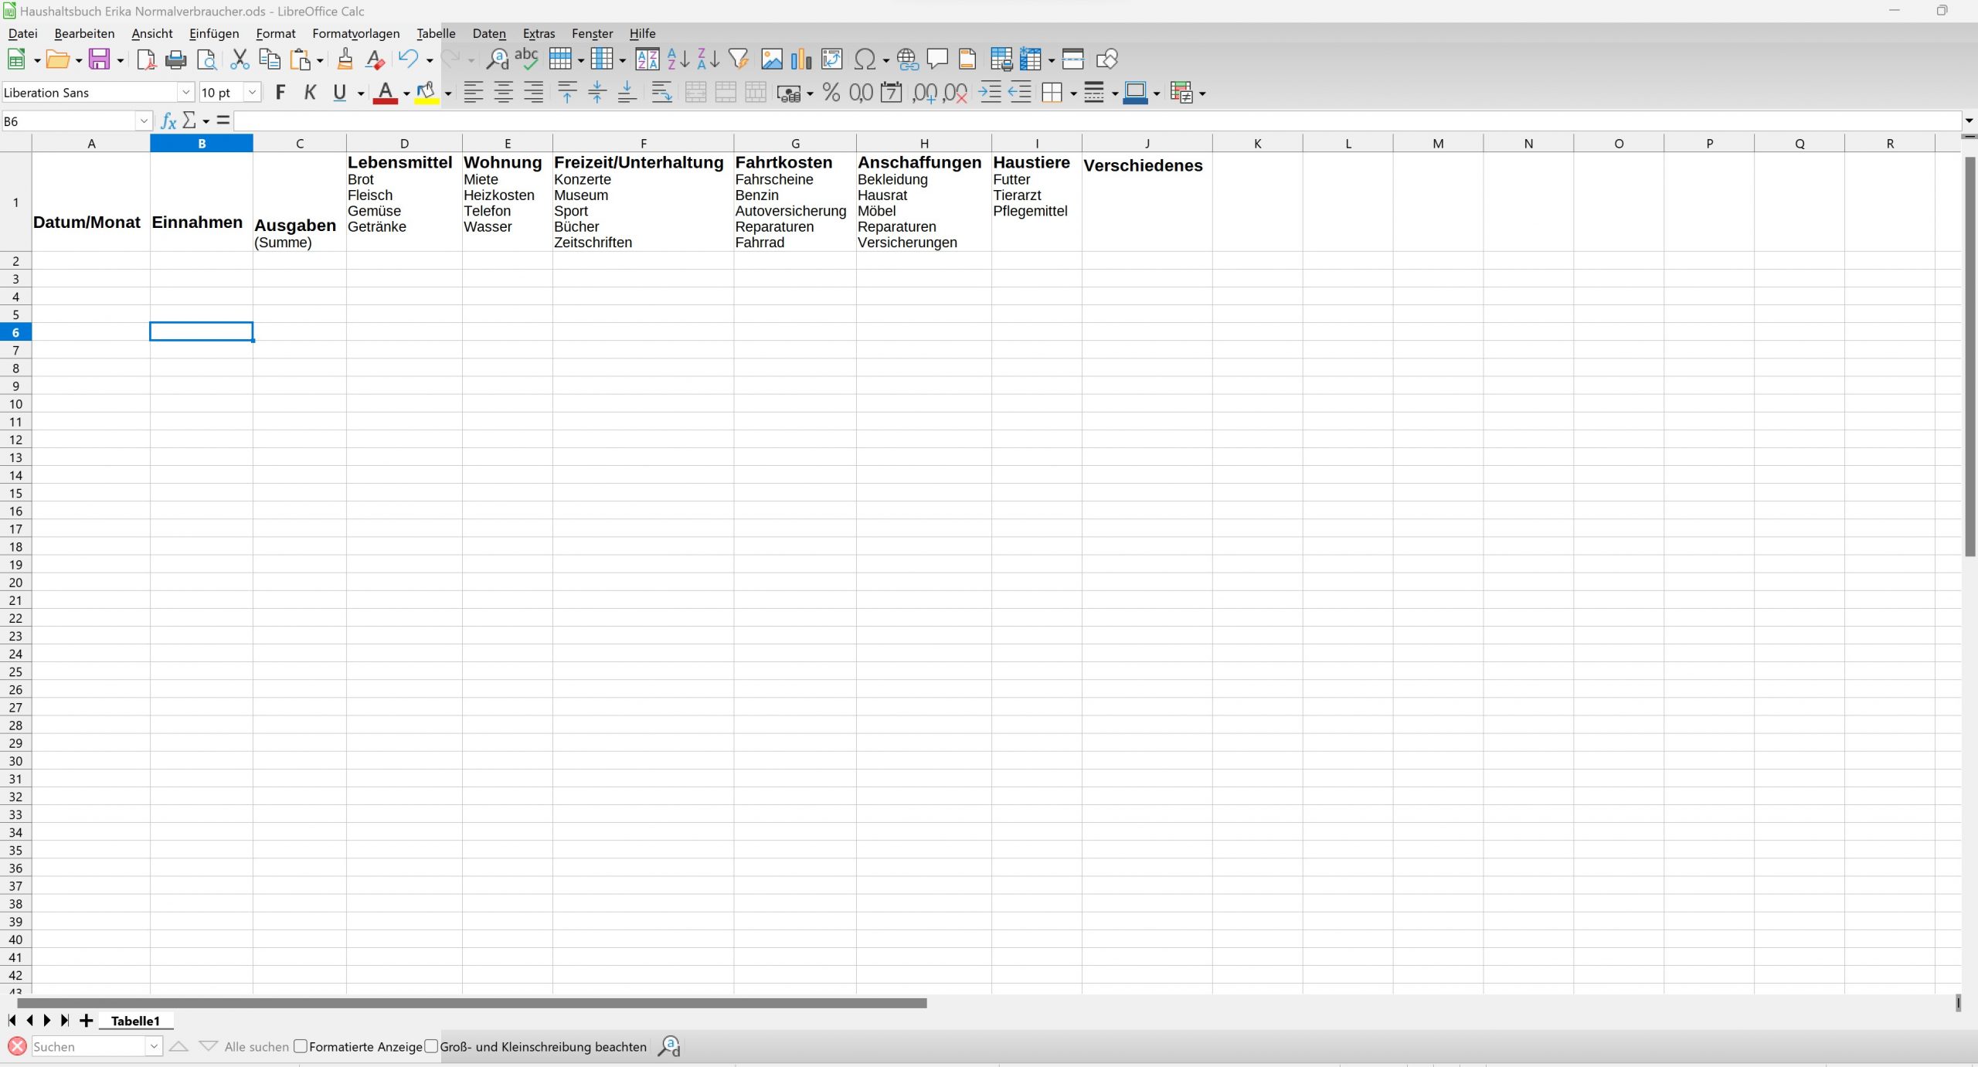Toggle bold formatting F button
This screenshot has width=1978, height=1067.
pyautogui.click(x=280, y=93)
